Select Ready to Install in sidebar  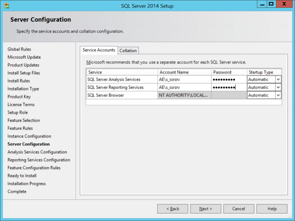22,176
